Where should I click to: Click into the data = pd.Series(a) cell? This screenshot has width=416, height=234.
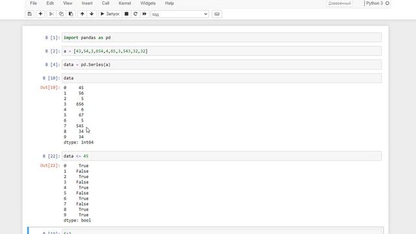[222, 64]
